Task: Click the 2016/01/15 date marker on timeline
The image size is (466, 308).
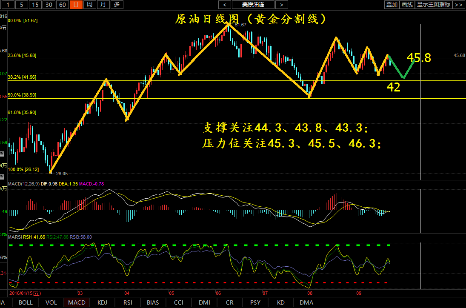Action: pyautogui.click(x=25, y=293)
